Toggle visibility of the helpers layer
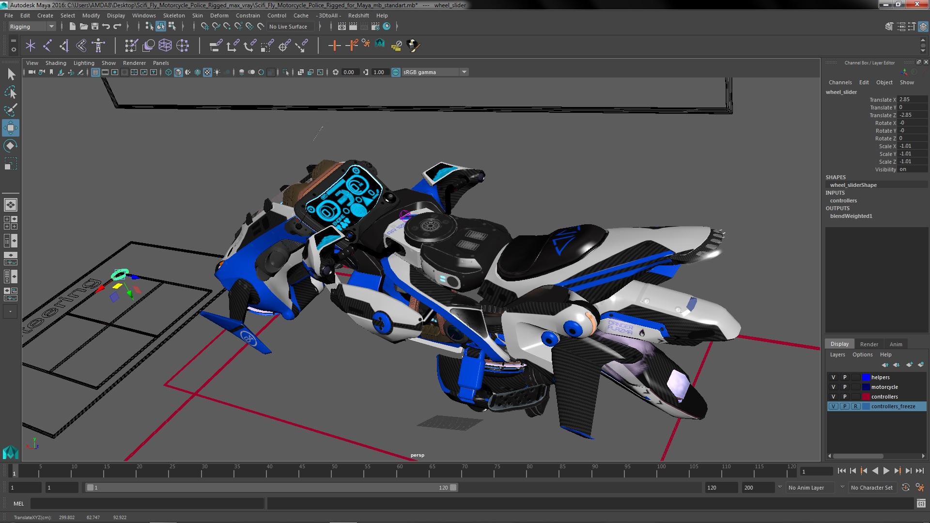 click(x=833, y=377)
